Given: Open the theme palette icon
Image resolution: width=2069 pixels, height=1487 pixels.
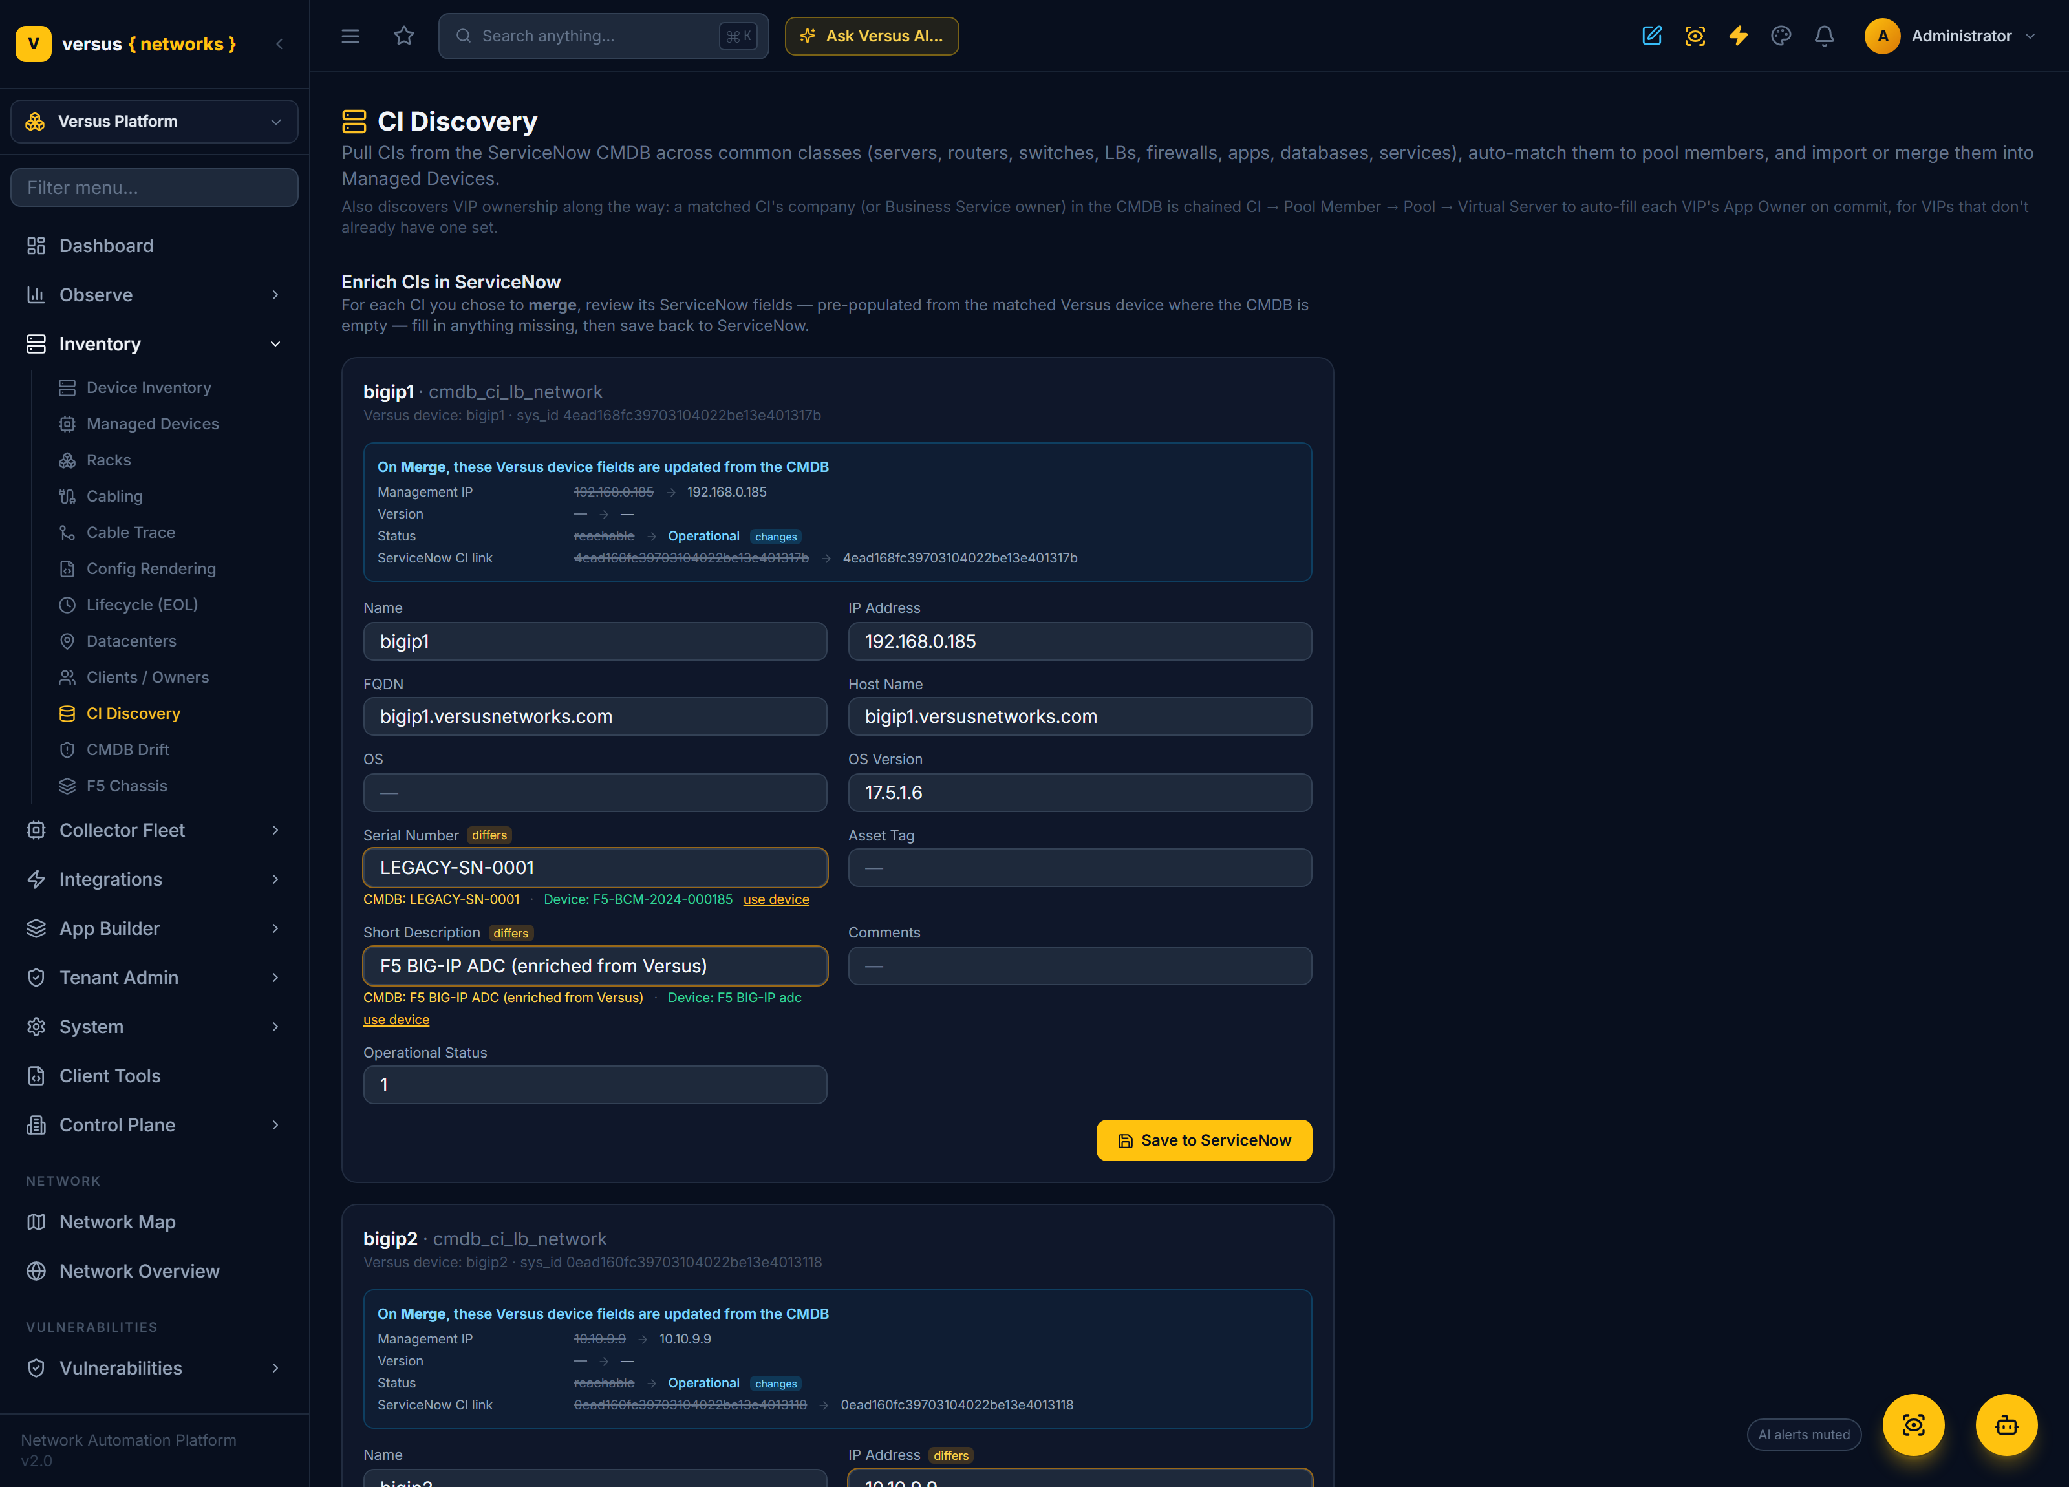Looking at the screenshot, I should pos(1782,36).
